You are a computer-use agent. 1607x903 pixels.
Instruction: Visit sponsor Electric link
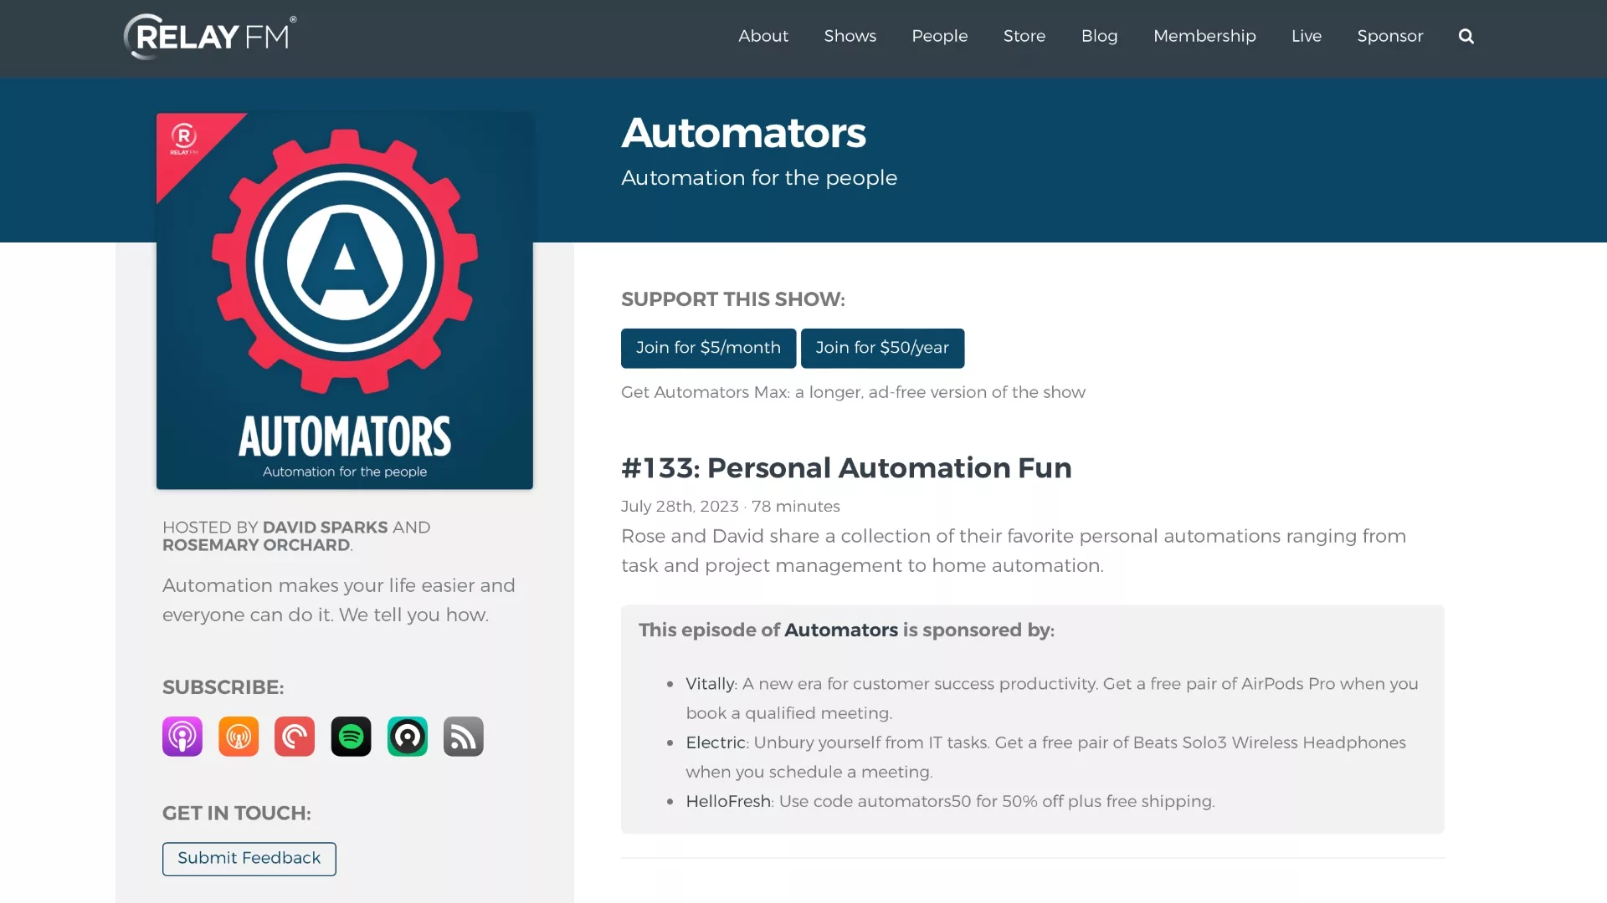pos(716,742)
